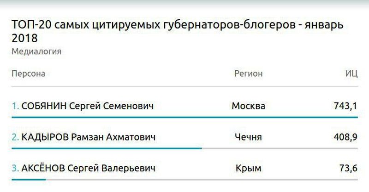This screenshot has height=192, width=369.
Task: Click rank number 1 beside СОБЯНИН
Action: [x=15, y=106]
